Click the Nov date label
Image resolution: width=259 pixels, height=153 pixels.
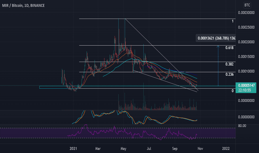(200, 149)
